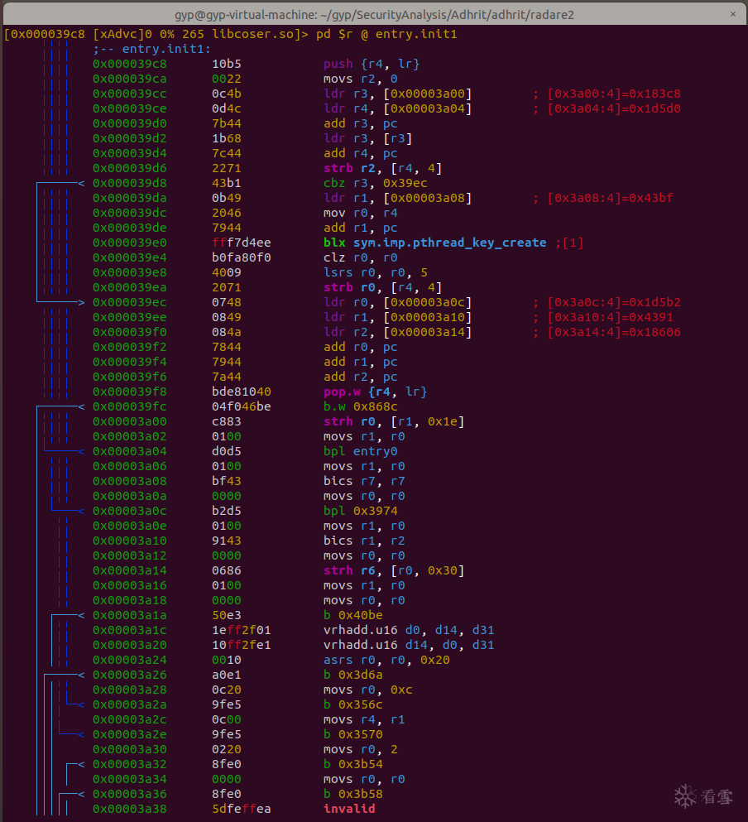This screenshot has width=748, height=822.
Task: Click the red 'invalid' instruction
Action: pos(349,809)
